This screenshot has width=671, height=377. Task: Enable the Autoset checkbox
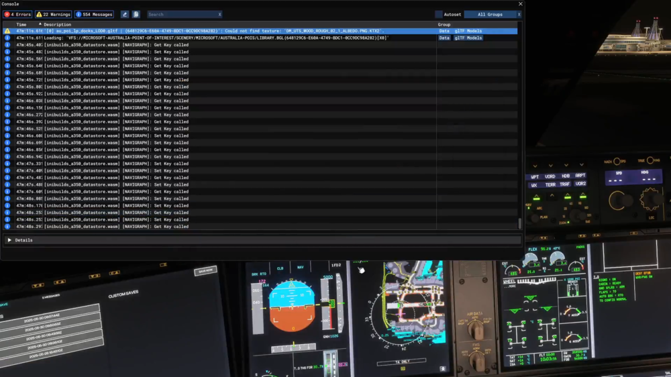(x=439, y=14)
